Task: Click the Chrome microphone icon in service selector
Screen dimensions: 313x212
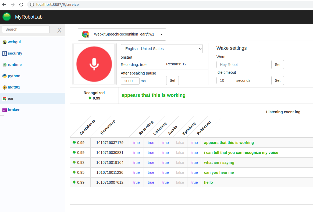Action: (x=86, y=34)
